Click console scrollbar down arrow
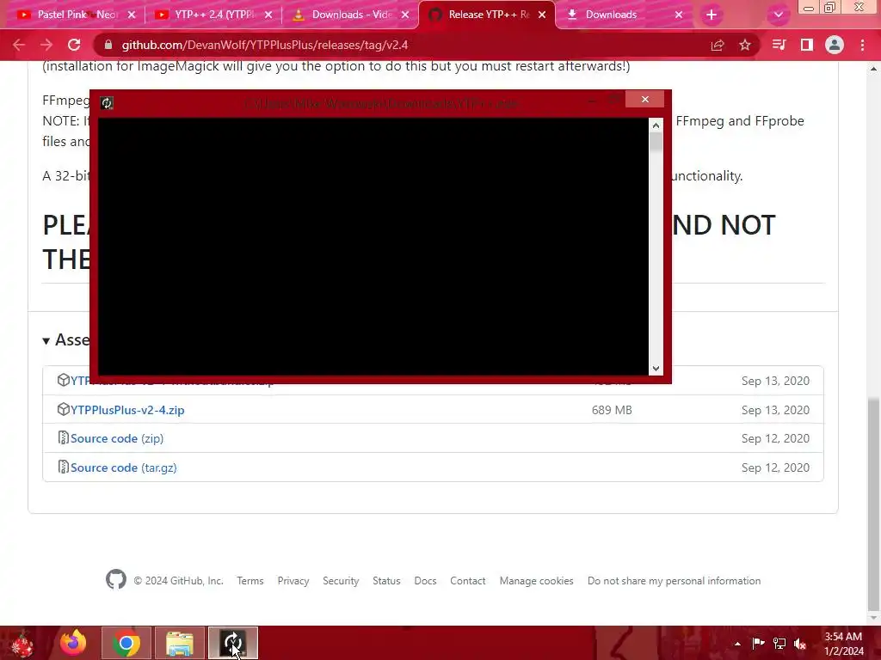The image size is (881, 660). tap(656, 368)
